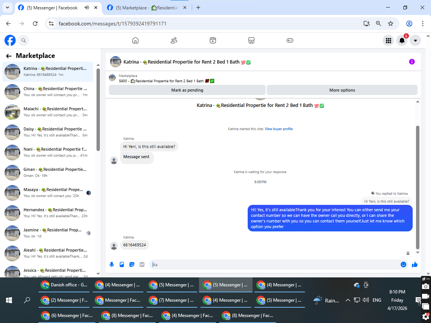The height and width of the screenshot is (323, 431).
Task: Open Danish office taskbar window
Action: click(64, 285)
